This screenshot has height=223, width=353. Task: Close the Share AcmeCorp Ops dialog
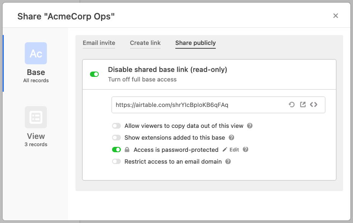[335, 16]
